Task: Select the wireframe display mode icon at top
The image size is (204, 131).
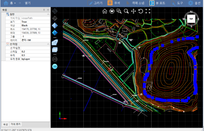Action: [55, 12]
